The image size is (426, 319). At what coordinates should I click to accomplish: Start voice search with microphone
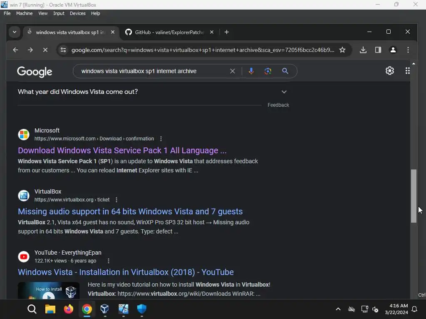click(x=251, y=71)
